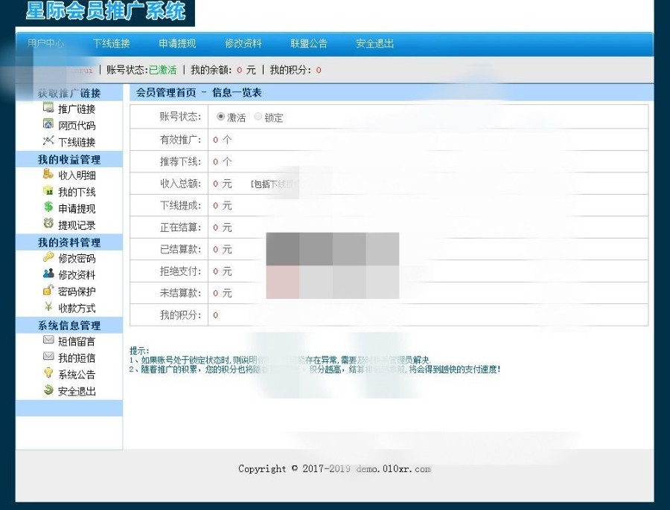The width and height of the screenshot is (670, 510).
Task: Open 用户中心 in top navigation
Action: click(45, 44)
